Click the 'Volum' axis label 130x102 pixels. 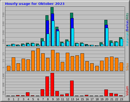pos(127,91)
